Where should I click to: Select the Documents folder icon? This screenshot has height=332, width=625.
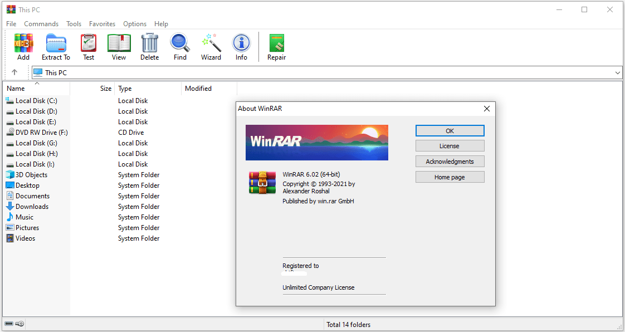coord(9,196)
